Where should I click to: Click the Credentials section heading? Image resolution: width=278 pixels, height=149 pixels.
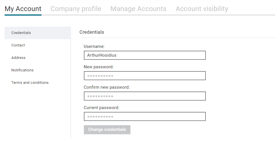tap(92, 32)
